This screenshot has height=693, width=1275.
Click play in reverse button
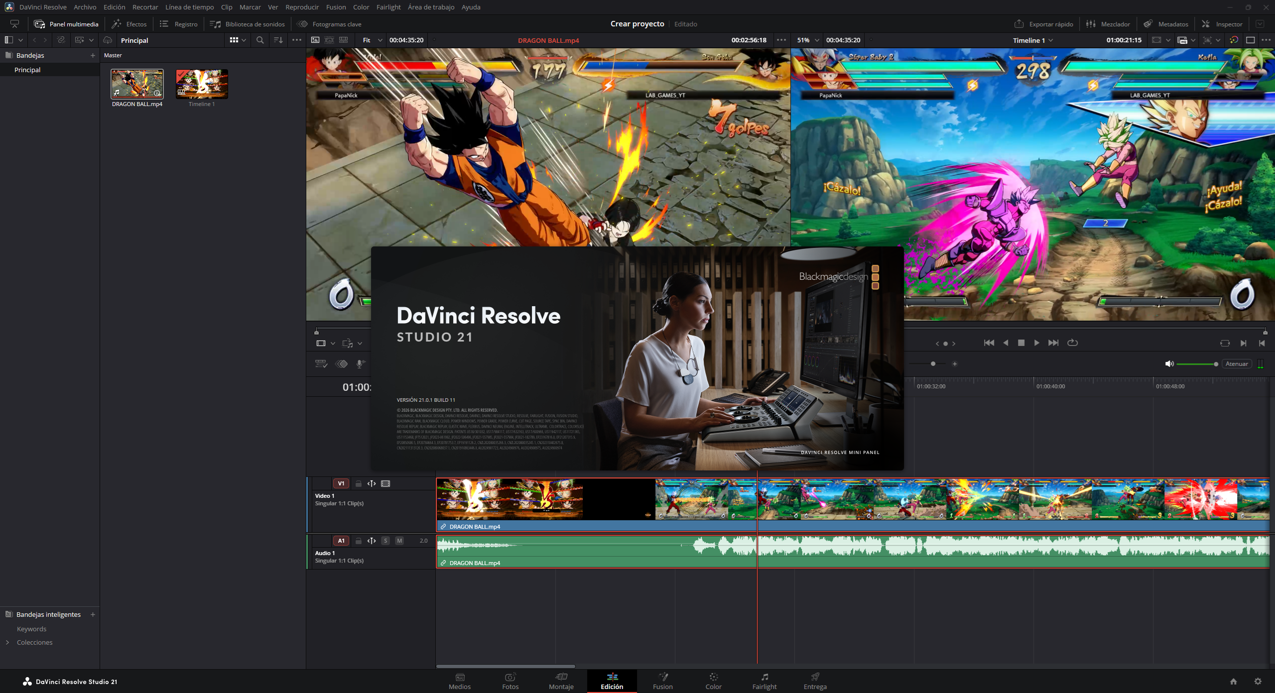point(1006,343)
